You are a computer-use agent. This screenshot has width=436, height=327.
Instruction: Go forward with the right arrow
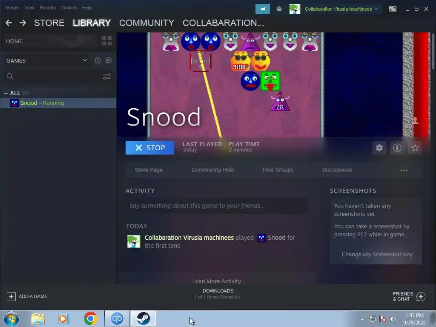23,23
